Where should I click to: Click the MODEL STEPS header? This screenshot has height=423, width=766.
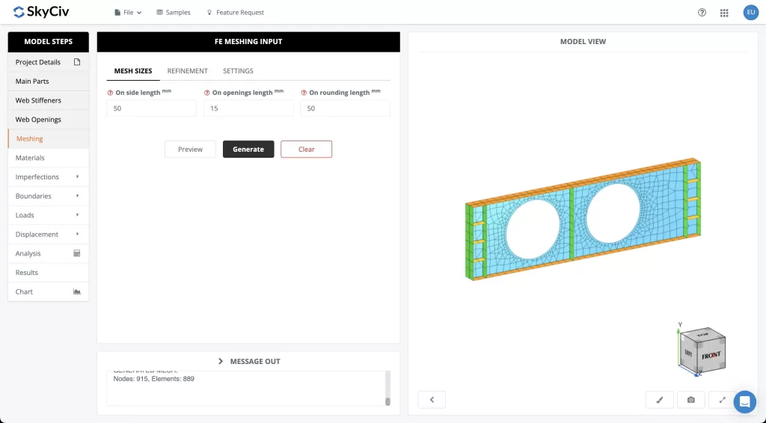tap(49, 41)
